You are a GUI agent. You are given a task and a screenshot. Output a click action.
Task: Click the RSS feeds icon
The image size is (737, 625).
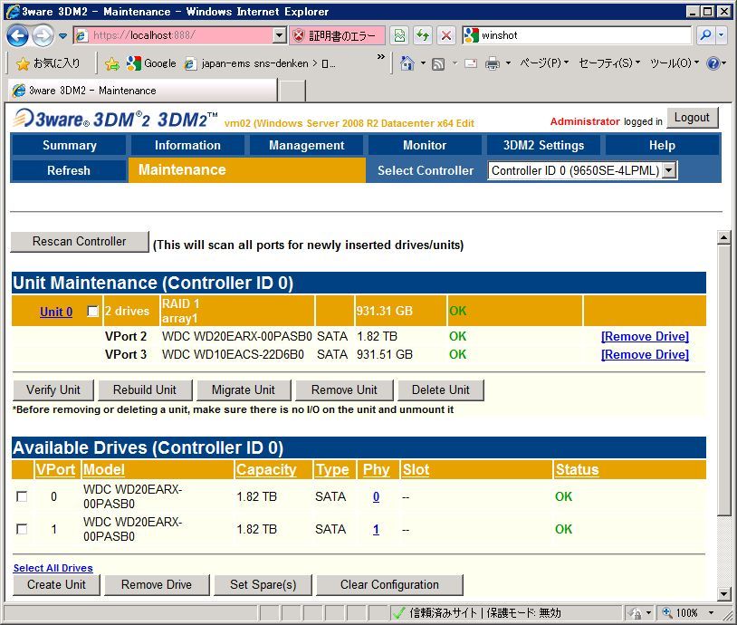pos(438,63)
